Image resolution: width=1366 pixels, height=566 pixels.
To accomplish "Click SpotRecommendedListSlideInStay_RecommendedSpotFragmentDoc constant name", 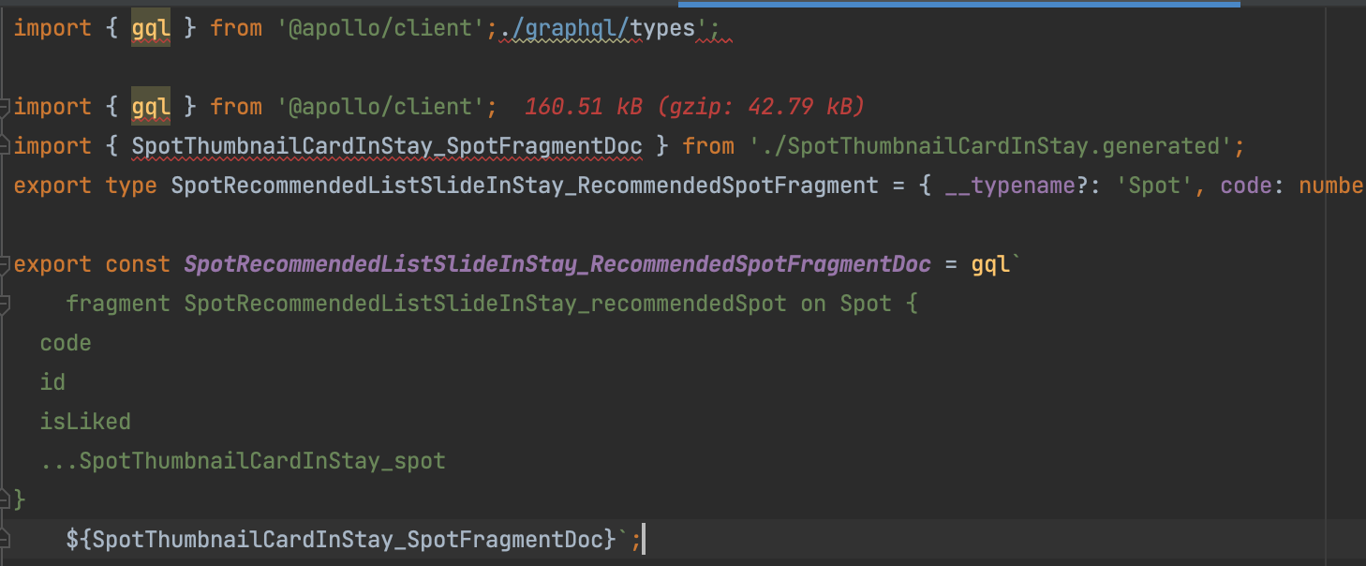I will 557,264.
